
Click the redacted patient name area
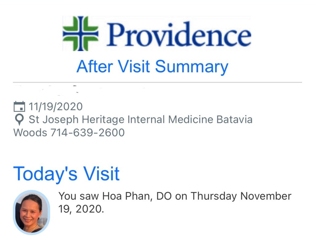click(x=77, y=88)
